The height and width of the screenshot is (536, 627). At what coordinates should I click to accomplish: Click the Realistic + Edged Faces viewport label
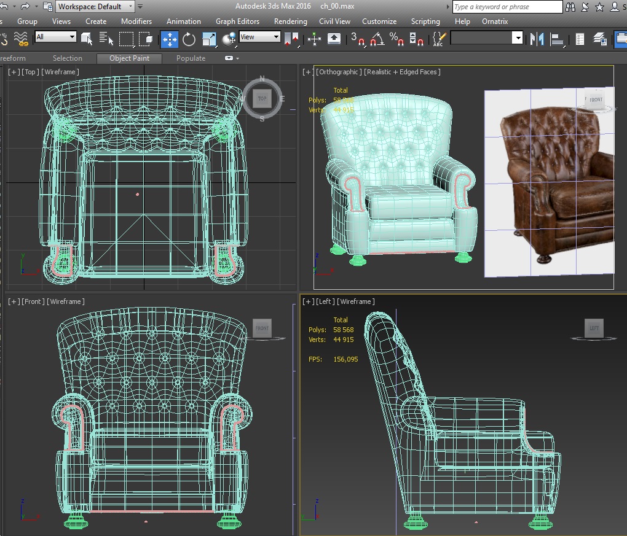coord(402,72)
